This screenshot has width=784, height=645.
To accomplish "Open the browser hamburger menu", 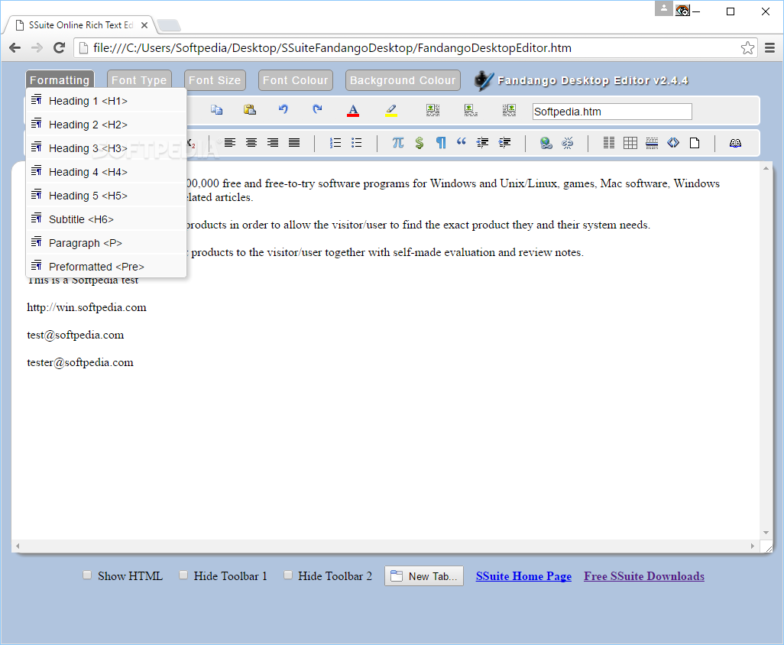I will [x=770, y=48].
